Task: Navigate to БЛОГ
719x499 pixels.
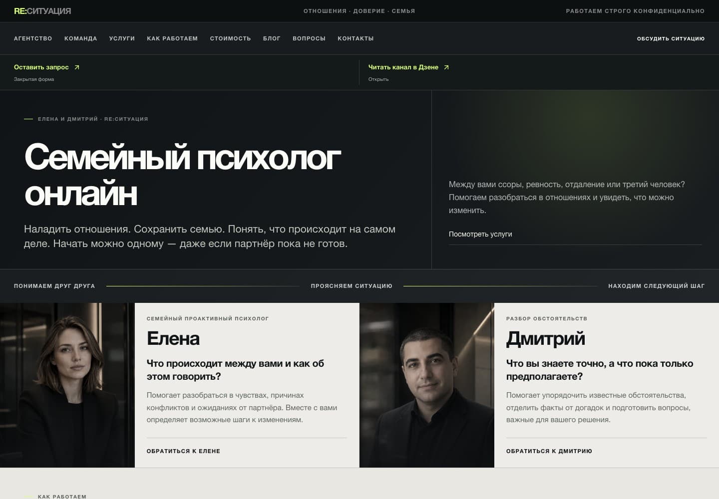Action: click(272, 38)
